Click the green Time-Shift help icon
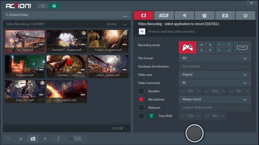This screenshot has width=259, height=145. click(151, 116)
